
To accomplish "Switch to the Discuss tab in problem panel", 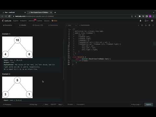I will point(38,25).
